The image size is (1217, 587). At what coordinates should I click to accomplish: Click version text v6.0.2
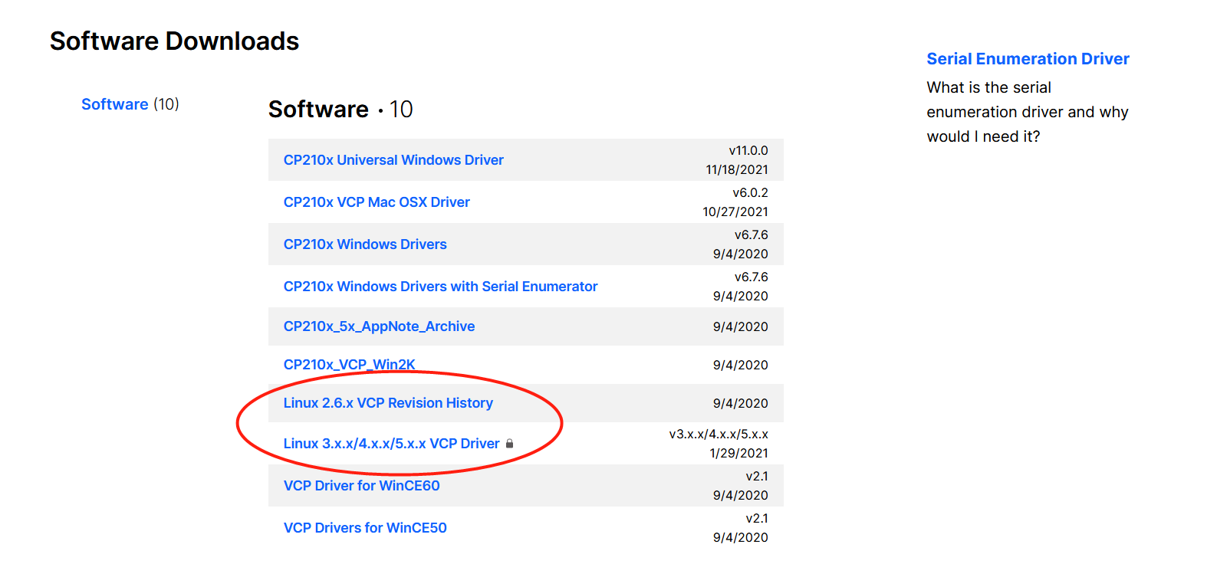pyautogui.click(x=750, y=193)
